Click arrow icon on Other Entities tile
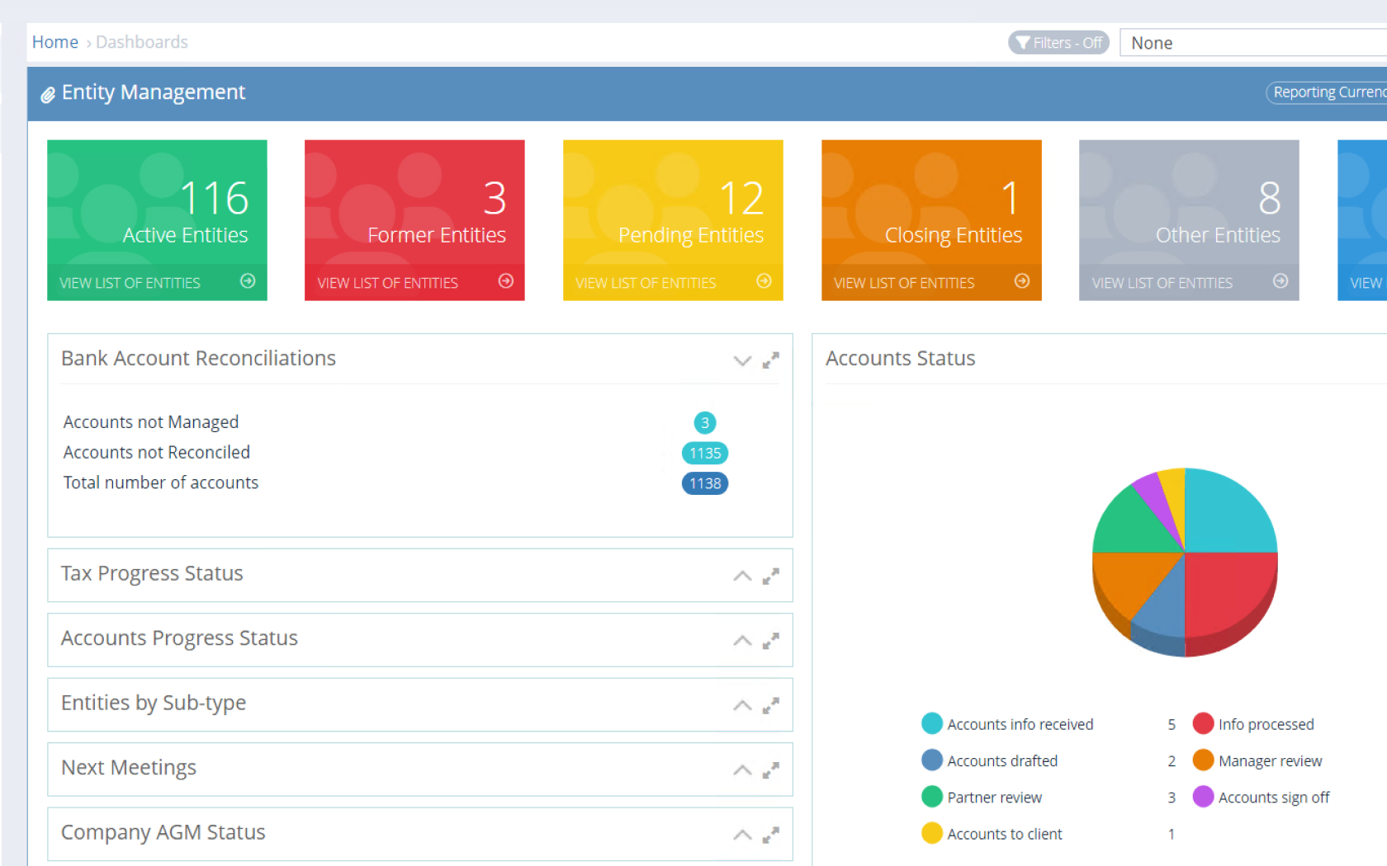Screen dimensions: 1387x866 (x=1280, y=281)
